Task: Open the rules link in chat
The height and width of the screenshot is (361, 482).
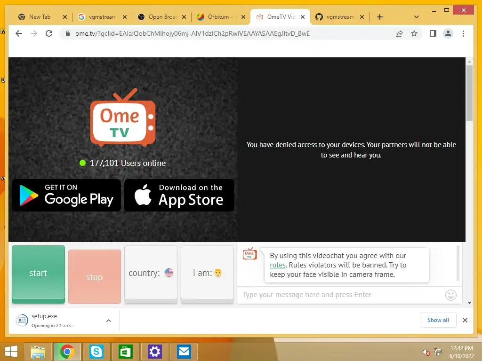Action: point(278,265)
